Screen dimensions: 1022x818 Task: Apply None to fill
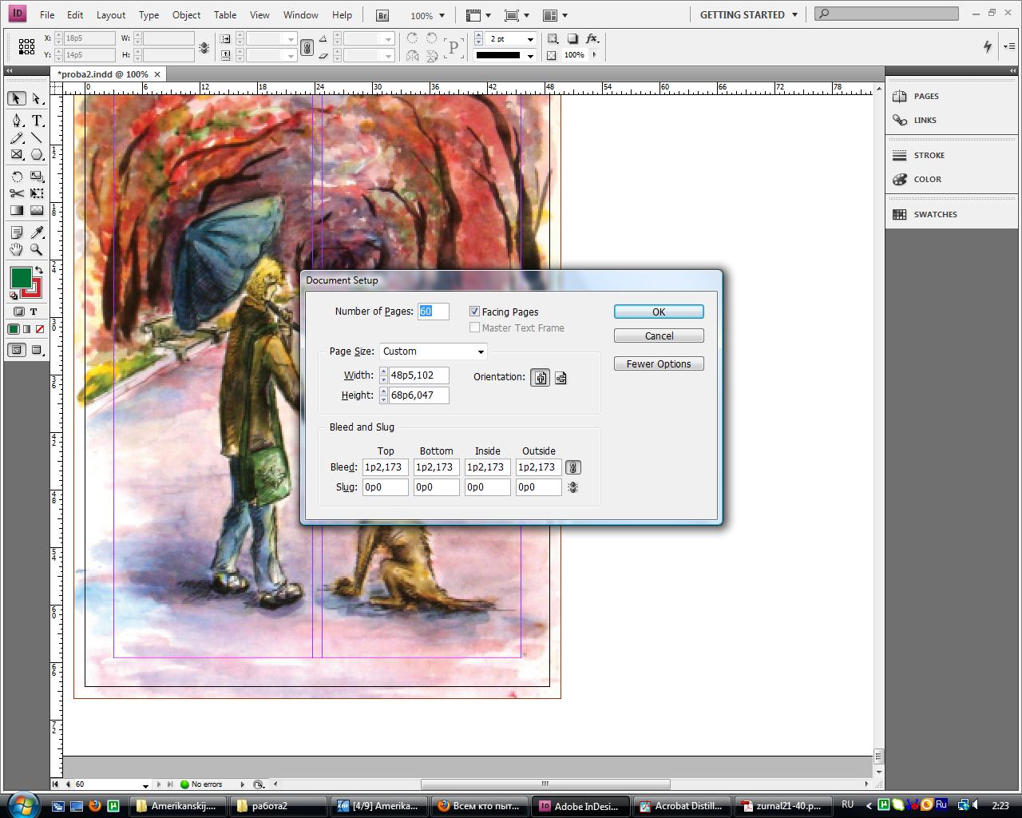[38, 329]
